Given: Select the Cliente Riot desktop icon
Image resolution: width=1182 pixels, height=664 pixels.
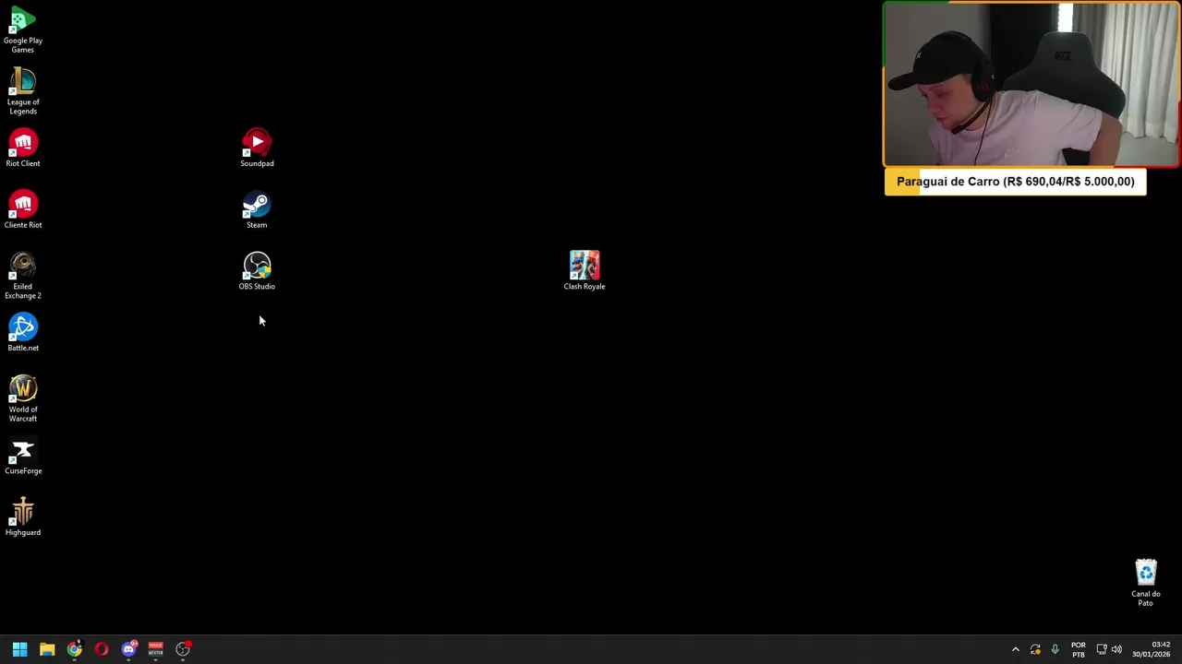Looking at the screenshot, I should (23, 210).
